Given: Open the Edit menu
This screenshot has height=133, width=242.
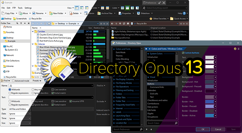Looking at the screenshot, I should click(x=9, y=8).
